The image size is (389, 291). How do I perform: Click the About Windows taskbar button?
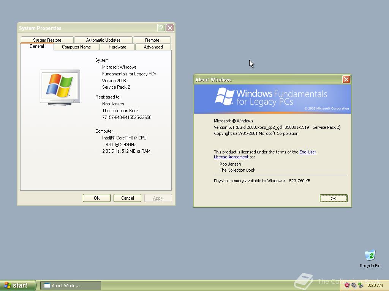tap(70, 286)
